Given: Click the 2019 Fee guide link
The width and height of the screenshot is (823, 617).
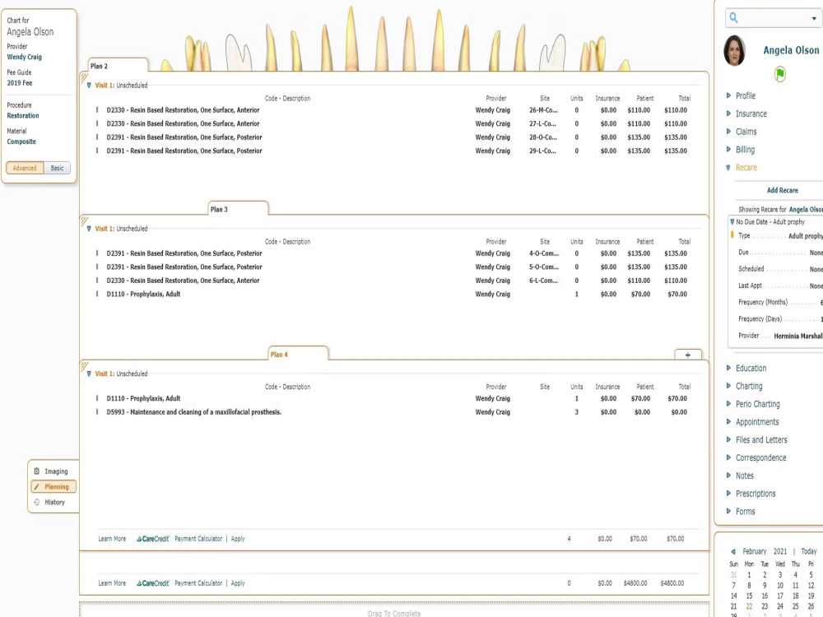Looking at the screenshot, I should tap(20, 83).
